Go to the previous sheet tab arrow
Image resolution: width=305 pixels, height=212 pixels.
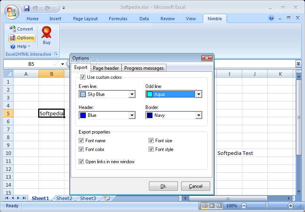pos(13,198)
